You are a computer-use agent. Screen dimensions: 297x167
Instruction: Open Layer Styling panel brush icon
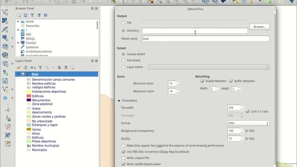point(19,68)
